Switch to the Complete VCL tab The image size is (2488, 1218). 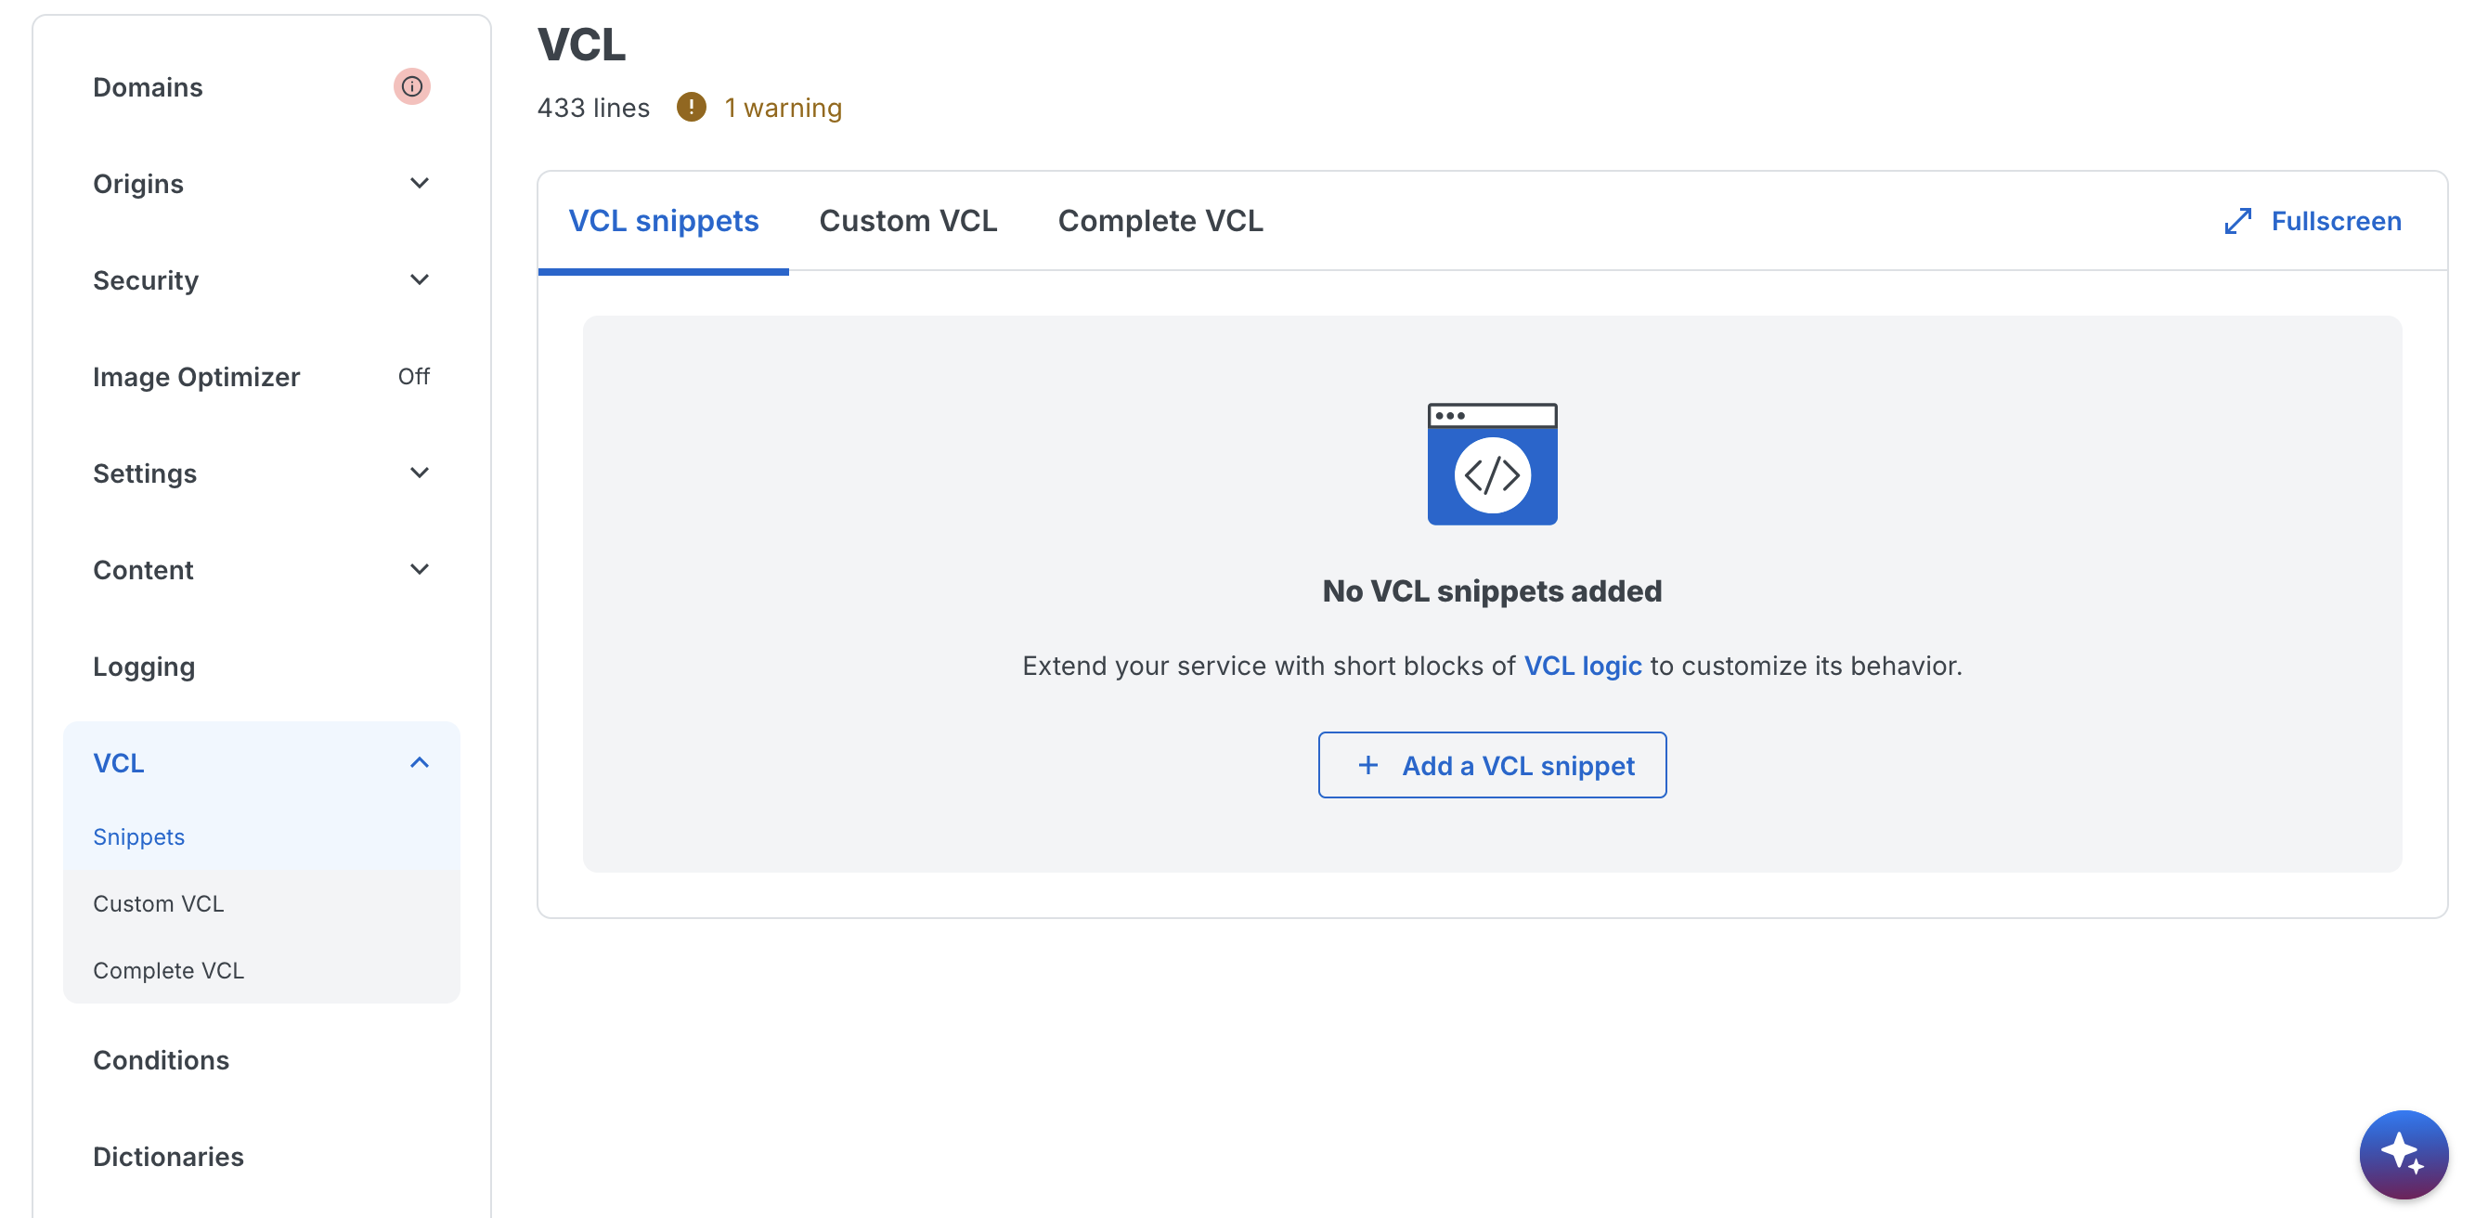click(1160, 220)
